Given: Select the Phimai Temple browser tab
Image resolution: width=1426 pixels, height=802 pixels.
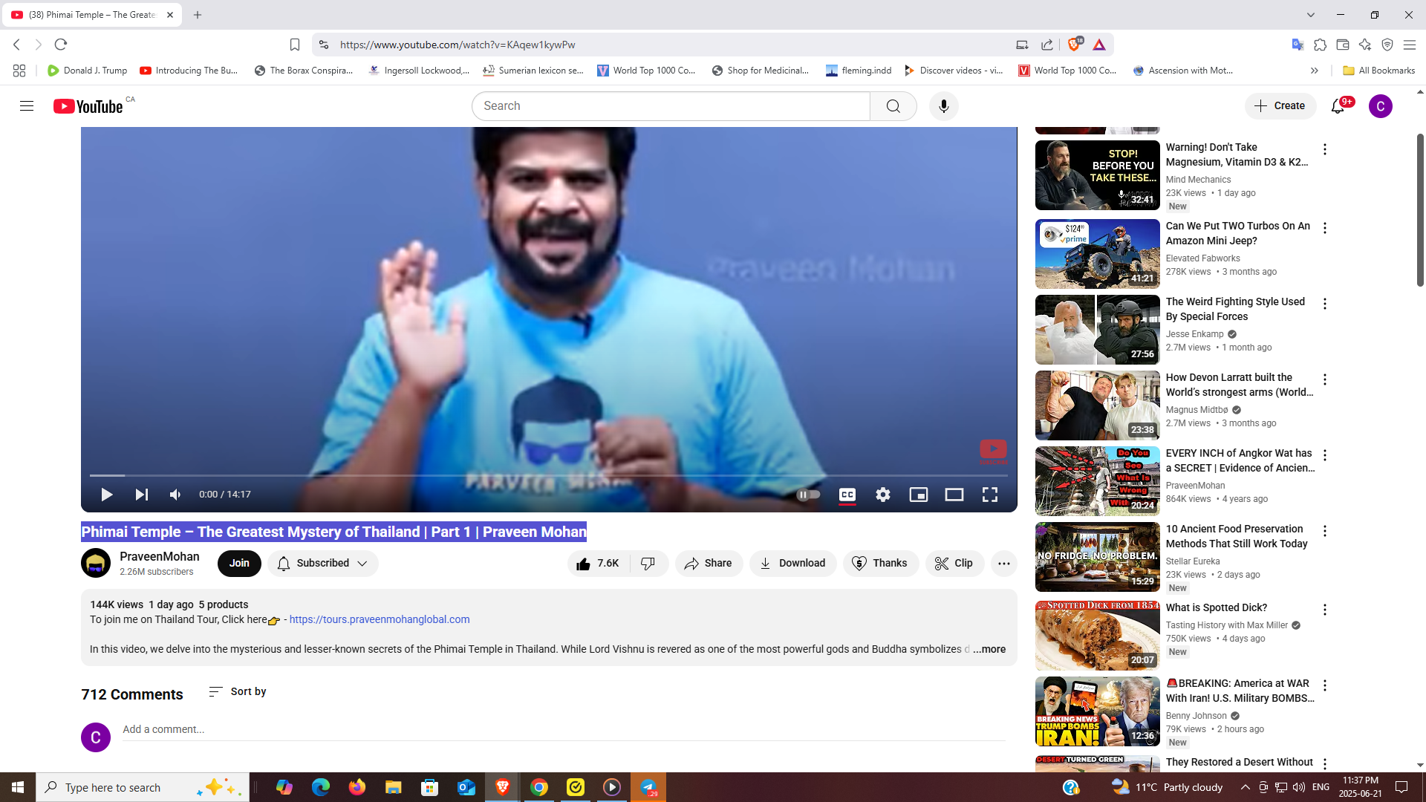Looking at the screenshot, I should [92, 15].
